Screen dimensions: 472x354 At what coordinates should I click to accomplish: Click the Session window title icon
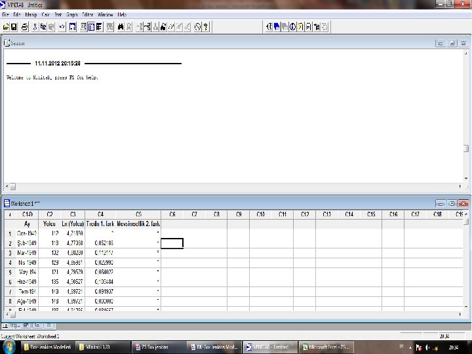point(7,43)
